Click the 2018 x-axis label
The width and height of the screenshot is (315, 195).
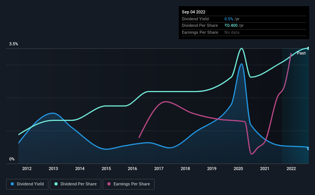click(x=185, y=169)
